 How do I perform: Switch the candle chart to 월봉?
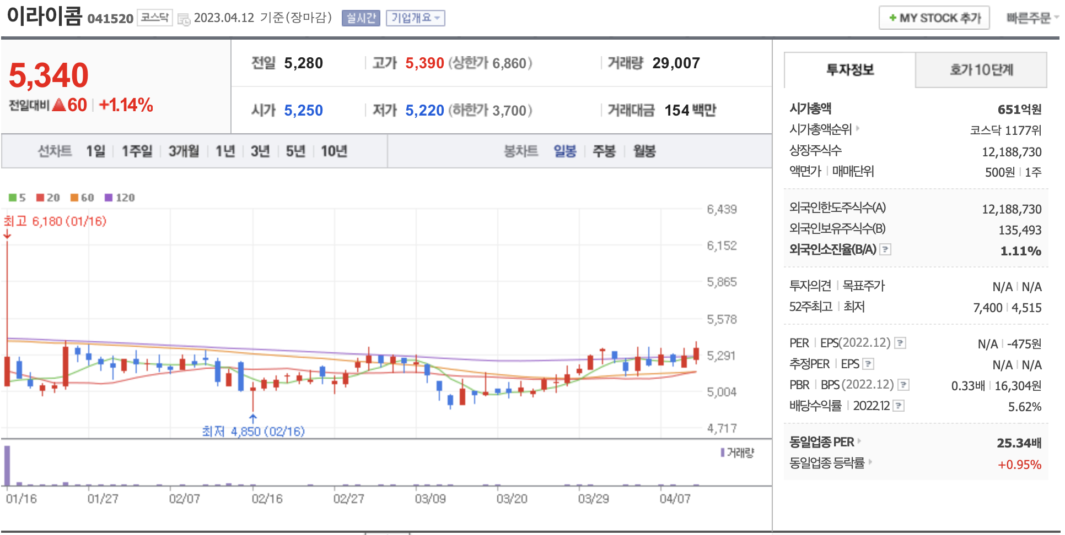(x=644, y=151)
